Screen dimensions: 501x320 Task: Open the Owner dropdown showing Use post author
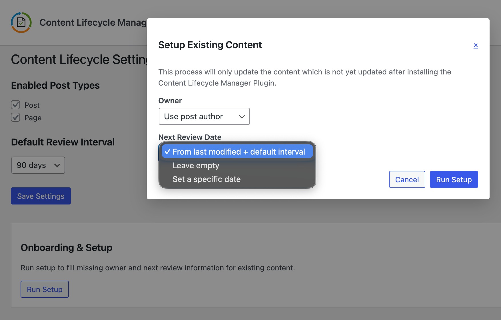pyautogui.click(x=204, y=116)
